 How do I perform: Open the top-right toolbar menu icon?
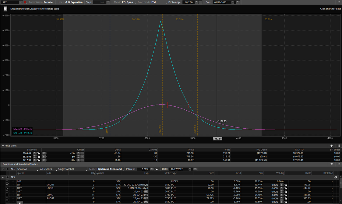pos(339,2)
